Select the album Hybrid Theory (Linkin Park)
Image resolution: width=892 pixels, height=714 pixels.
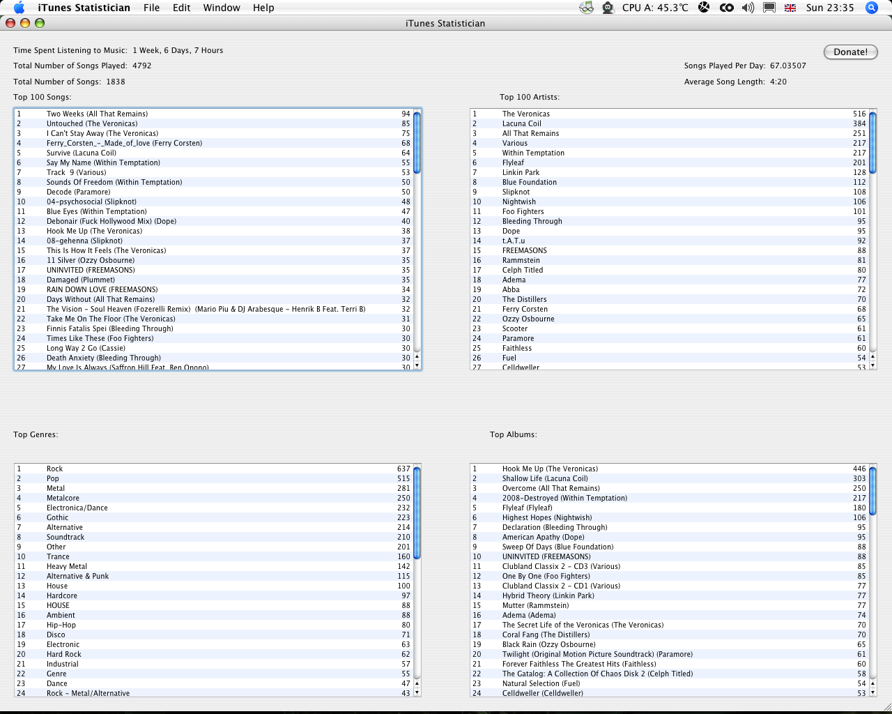click(x=670, y=595)
